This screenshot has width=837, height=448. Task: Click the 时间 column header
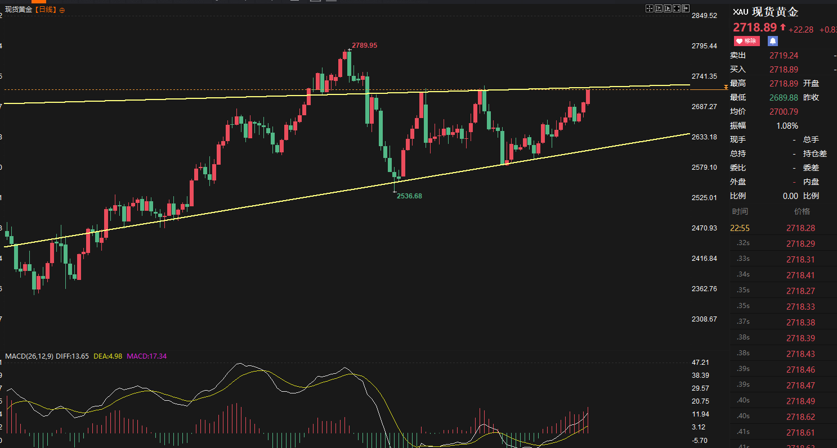[x=740, y=211]
